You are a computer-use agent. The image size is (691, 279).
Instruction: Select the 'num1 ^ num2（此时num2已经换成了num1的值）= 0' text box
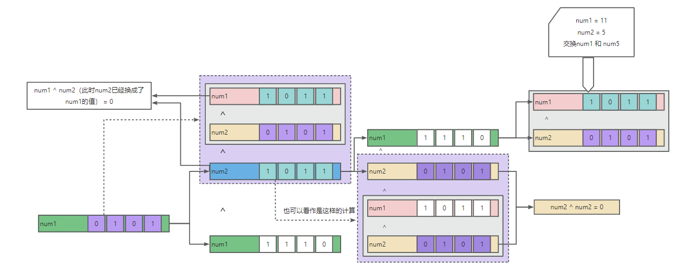click(89, 96)
